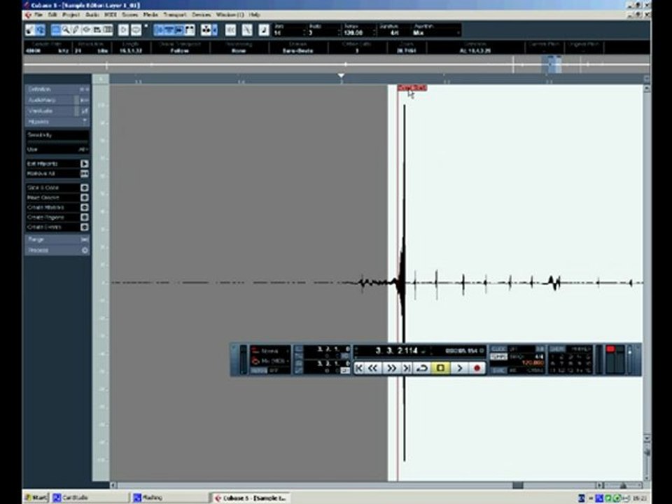Click the yellow Stop button
This screenshot has height=504, width=672.
point(440,368)
